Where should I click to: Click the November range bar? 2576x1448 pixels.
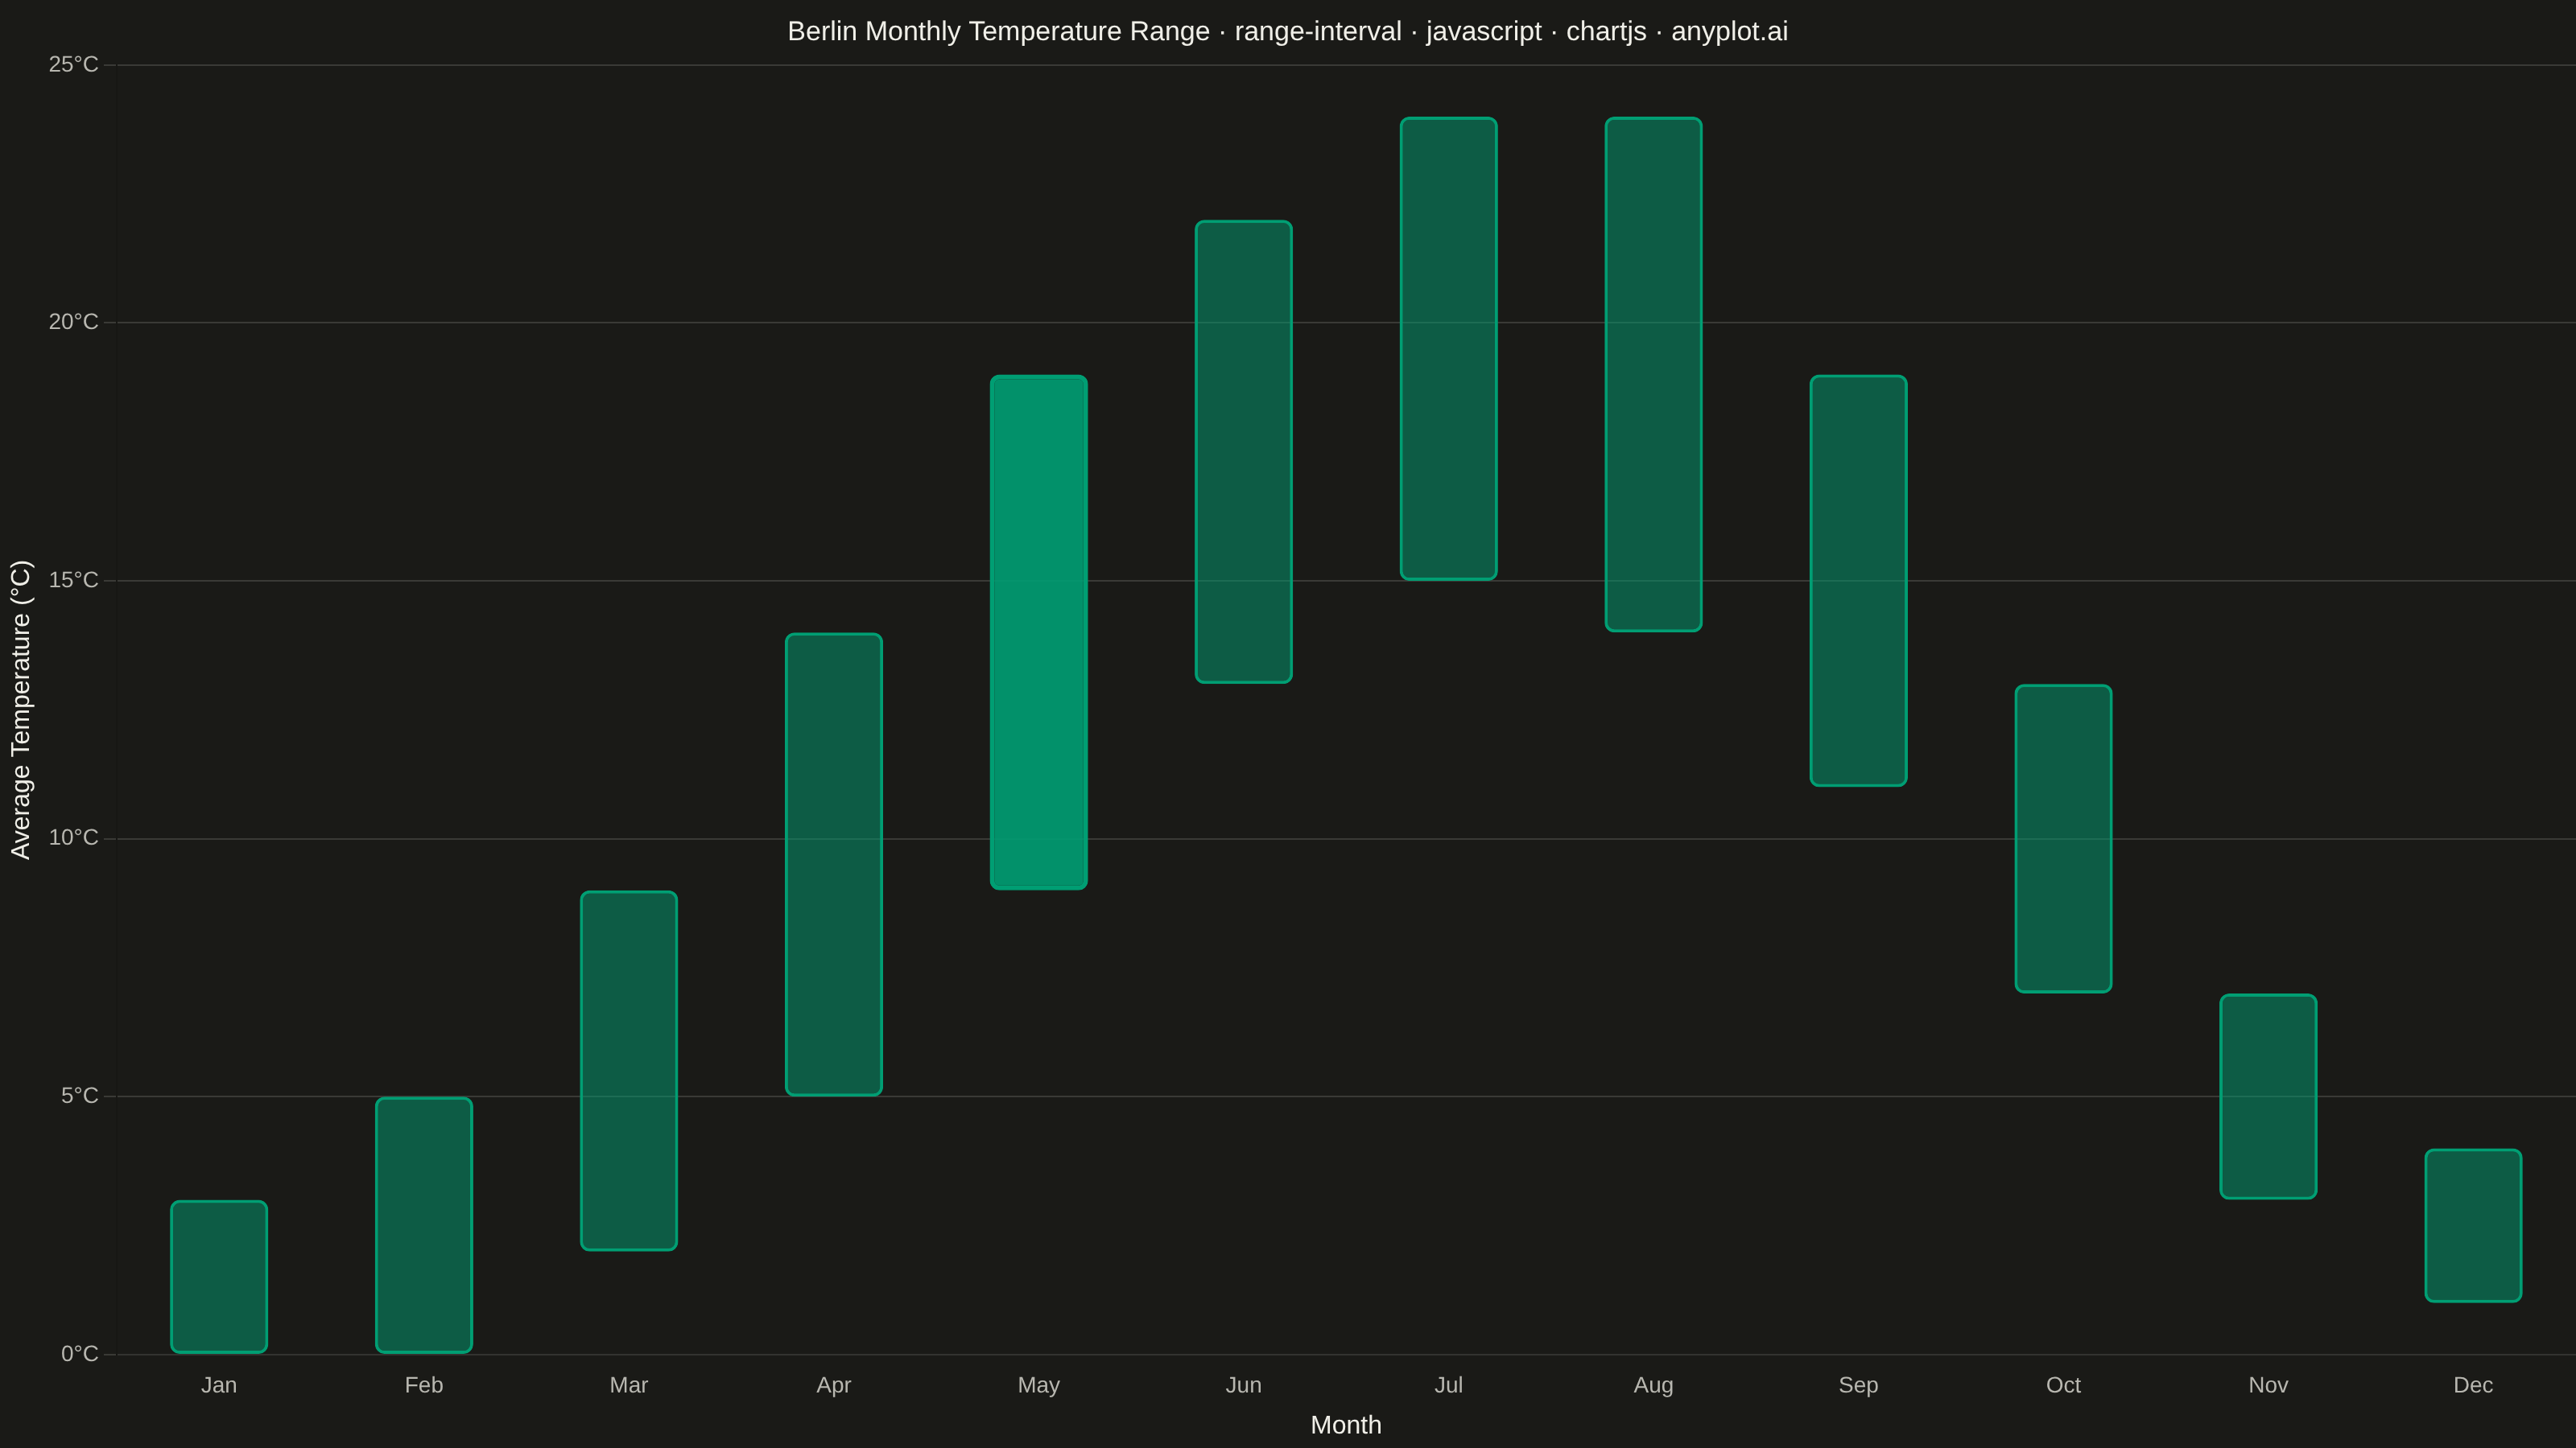pyautogui.click(x=2269, y=1096)
